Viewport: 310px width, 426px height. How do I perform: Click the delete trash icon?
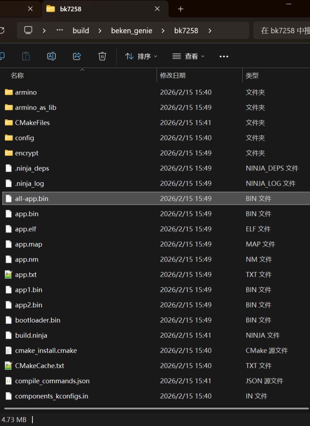tap(102, 56)
